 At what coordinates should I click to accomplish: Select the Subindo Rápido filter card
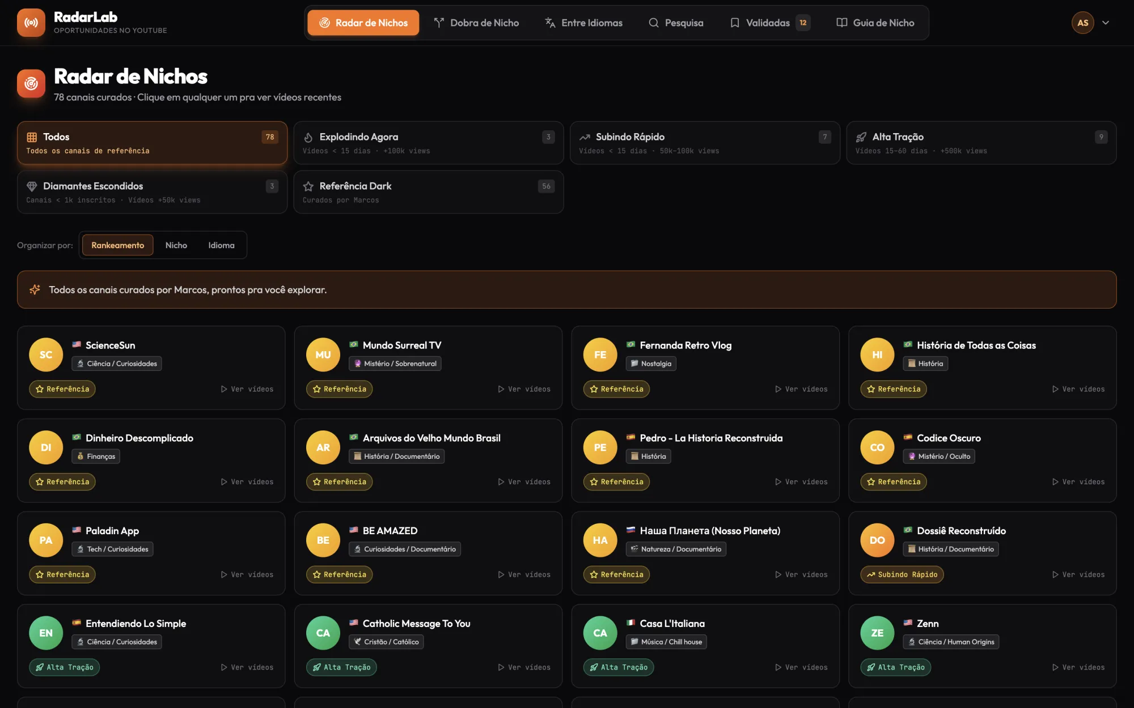click(x=705, y=143)
